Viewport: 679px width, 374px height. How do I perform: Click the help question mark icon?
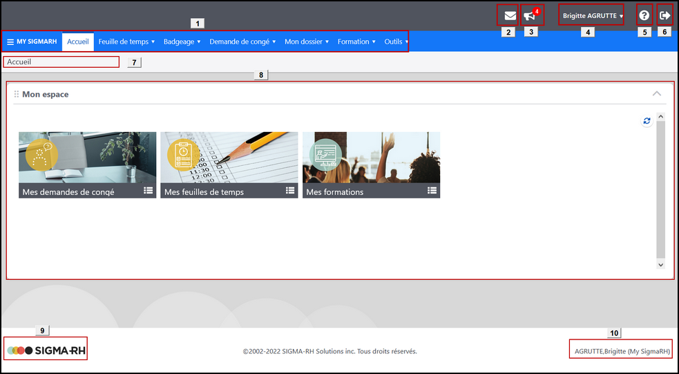644,15
